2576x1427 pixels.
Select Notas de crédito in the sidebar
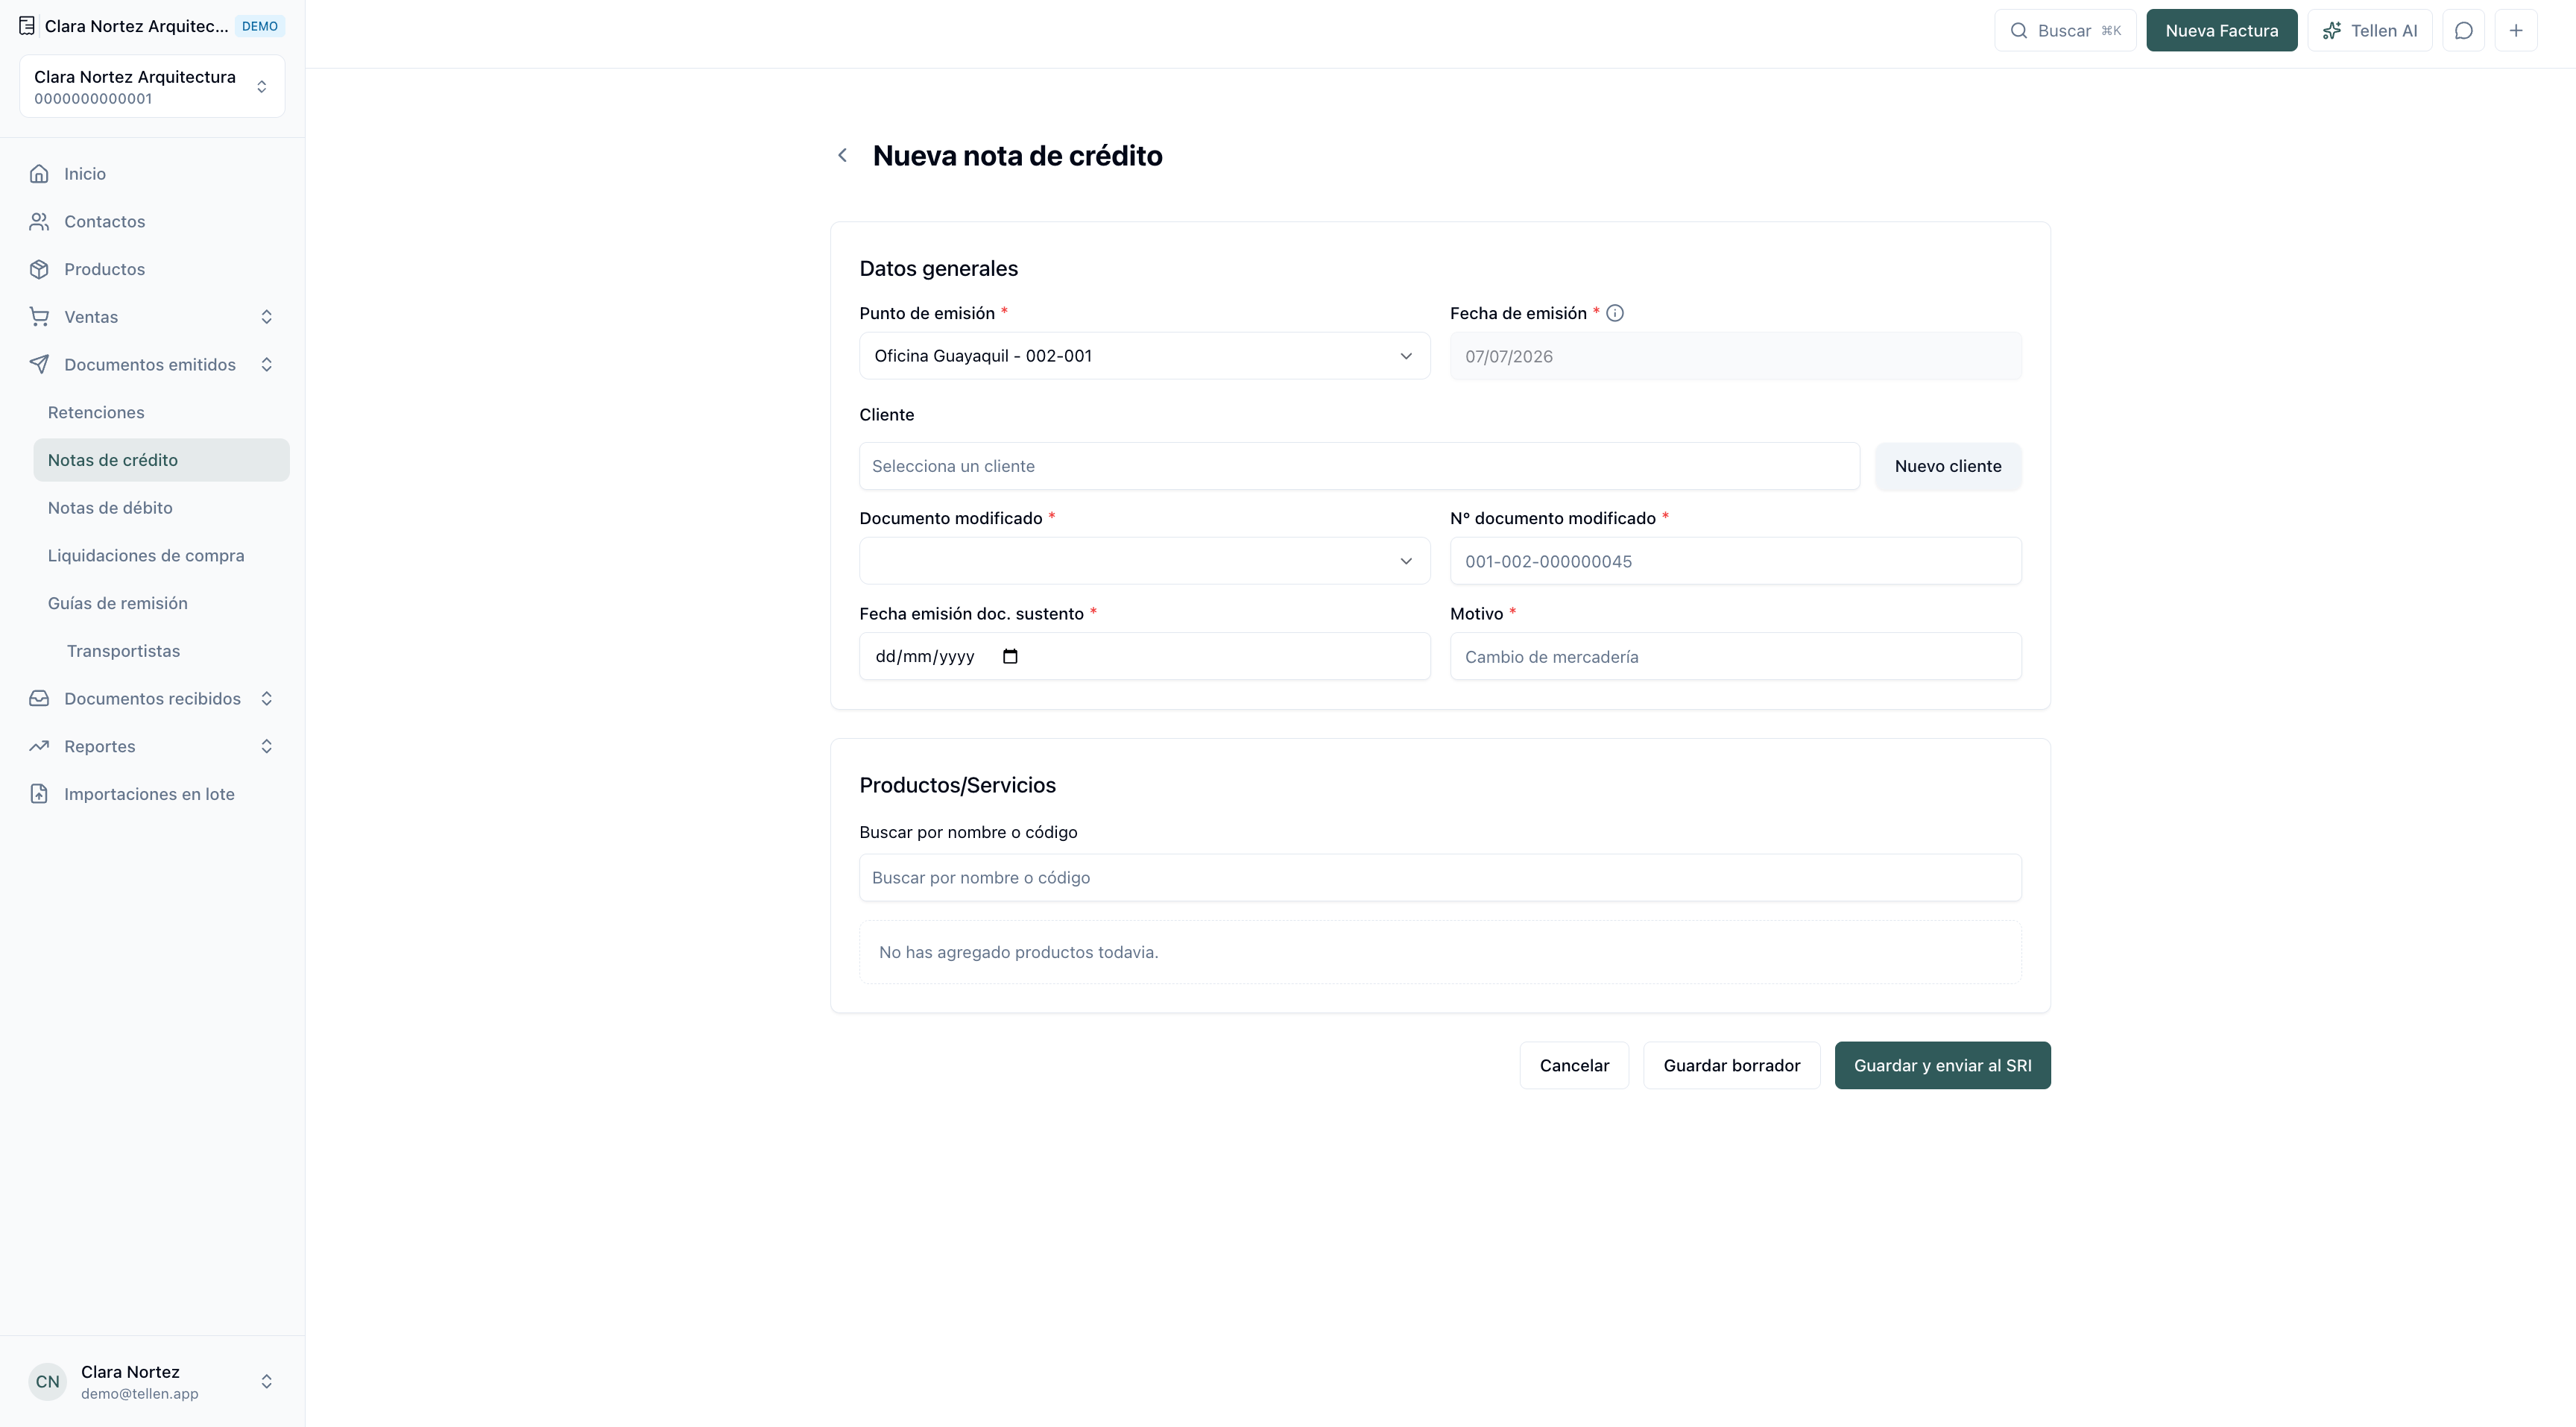[161, 460]
